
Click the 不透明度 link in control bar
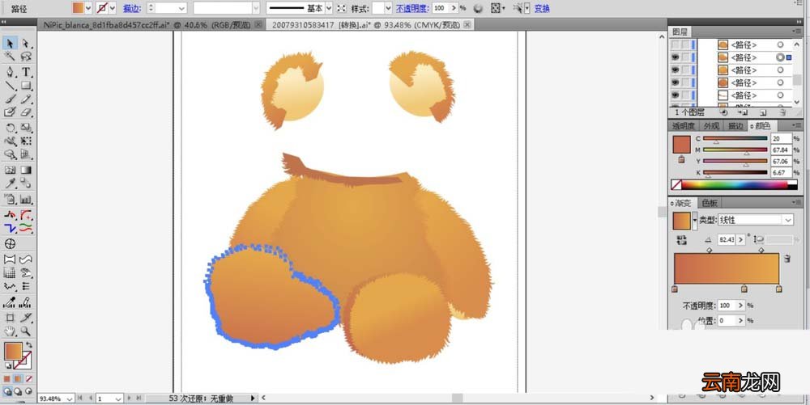412,8
